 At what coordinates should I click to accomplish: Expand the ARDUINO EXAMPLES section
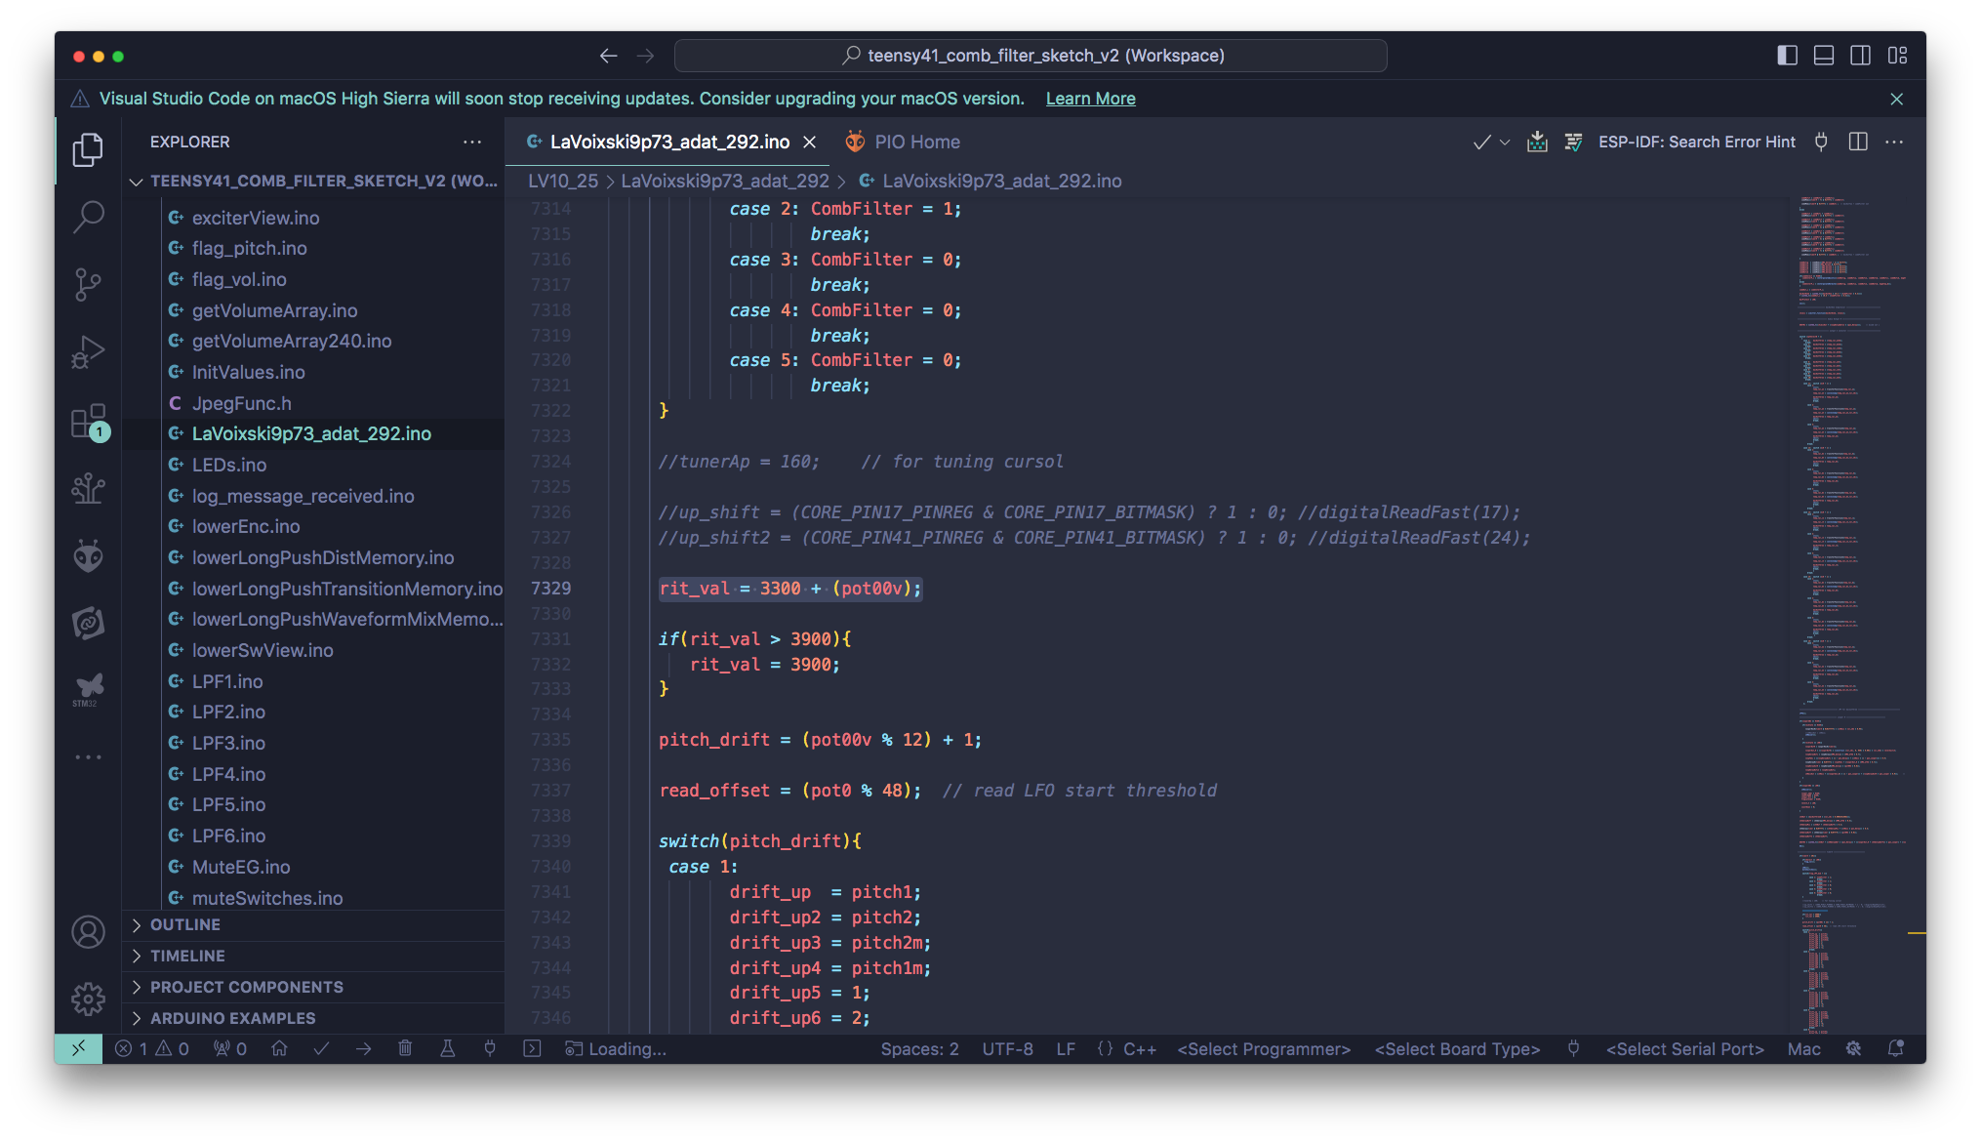click(x=232, y=1018)
